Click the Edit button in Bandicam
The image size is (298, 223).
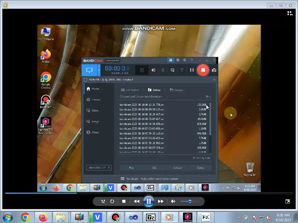(154, 168)
